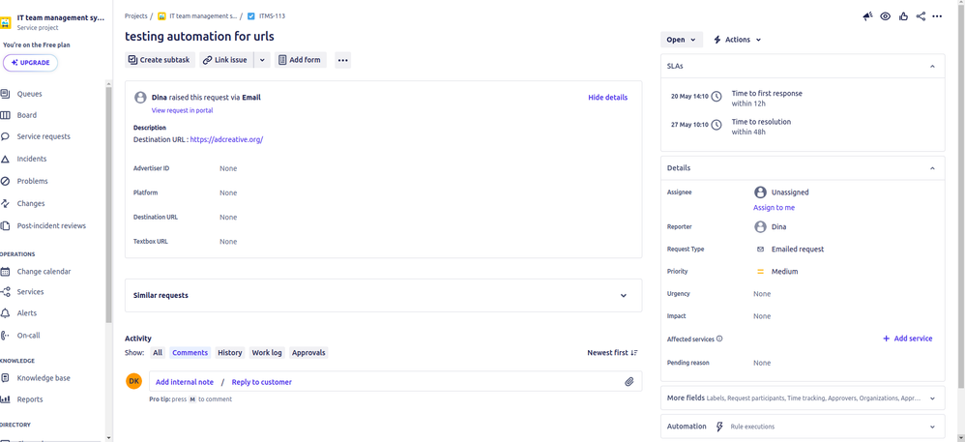Click the three-dot button beside Add form
This screenshot has height=442, width=965.
[x=343, y=60]
